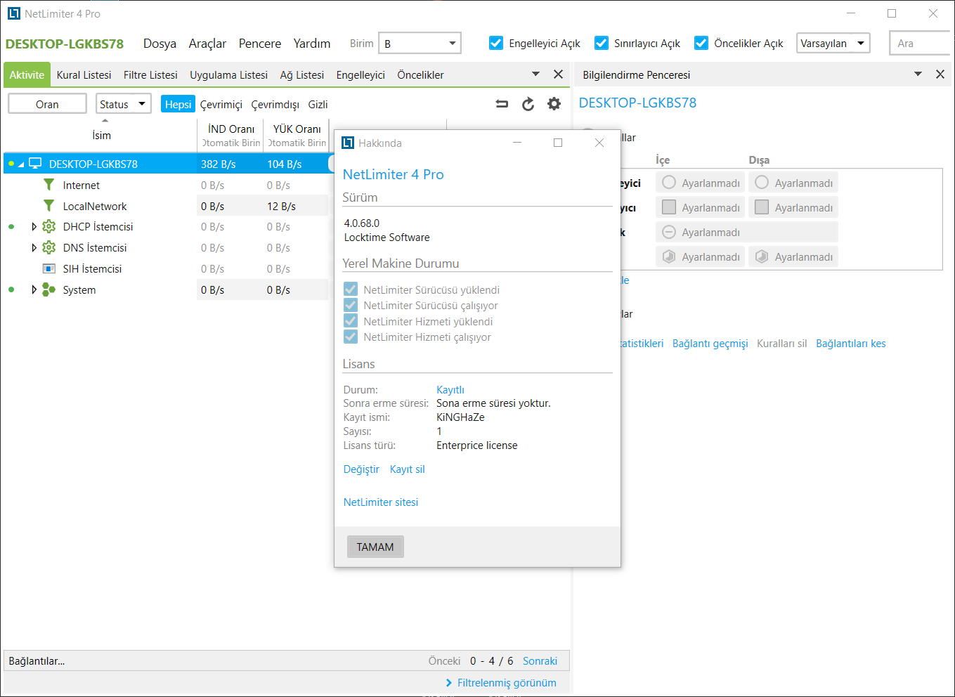Open the gear settings icon in Activity toolbar
Image resolution: width=955 pixels, height=697 pixels.
pyautogui.click(x=554, y=104)
